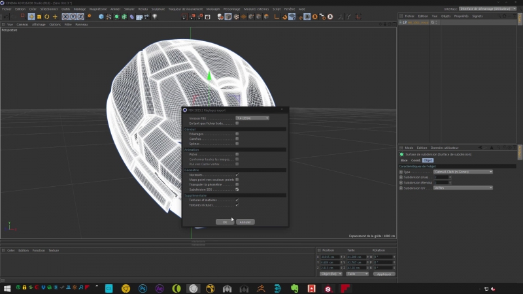Click the undo arrow icon
The image size is (523, 294).
[x=6, y=17]
